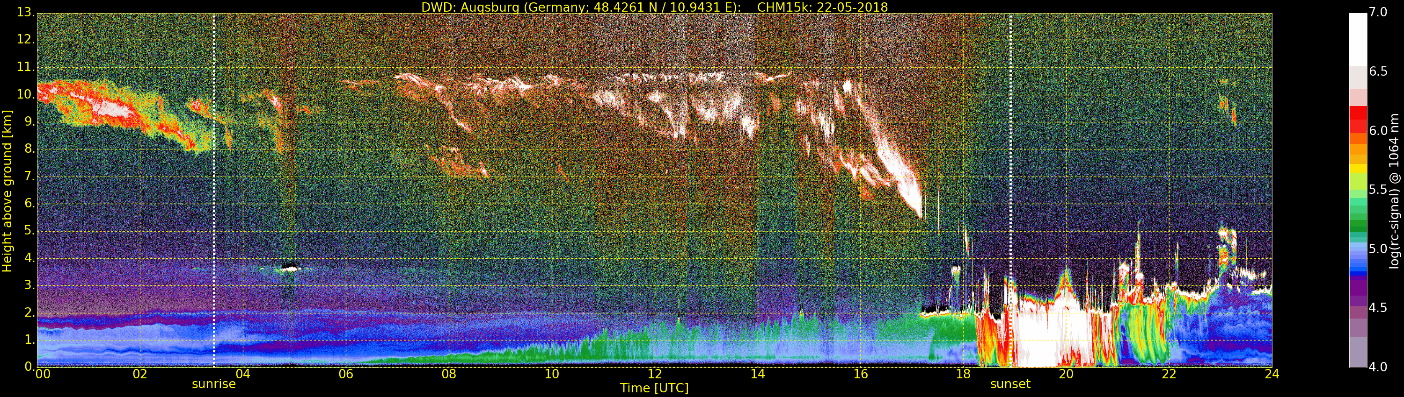Image resolution: width=1404 pixels, height=397 pixels.
Task: Click the colorbar value '7.0'
Action: pyautogui.click(x=1378, y=12)
